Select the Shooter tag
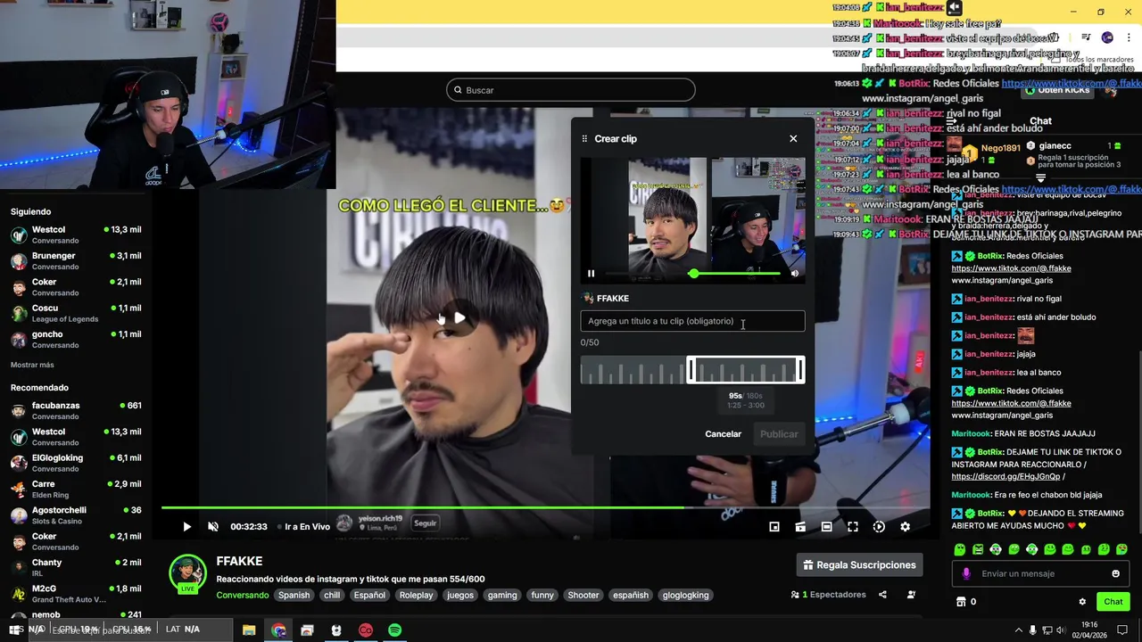This screenshot has height=642, width=1142. pos(583,595)
